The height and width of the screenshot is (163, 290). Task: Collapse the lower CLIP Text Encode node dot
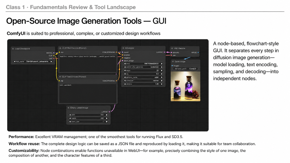tap(60, 77)
